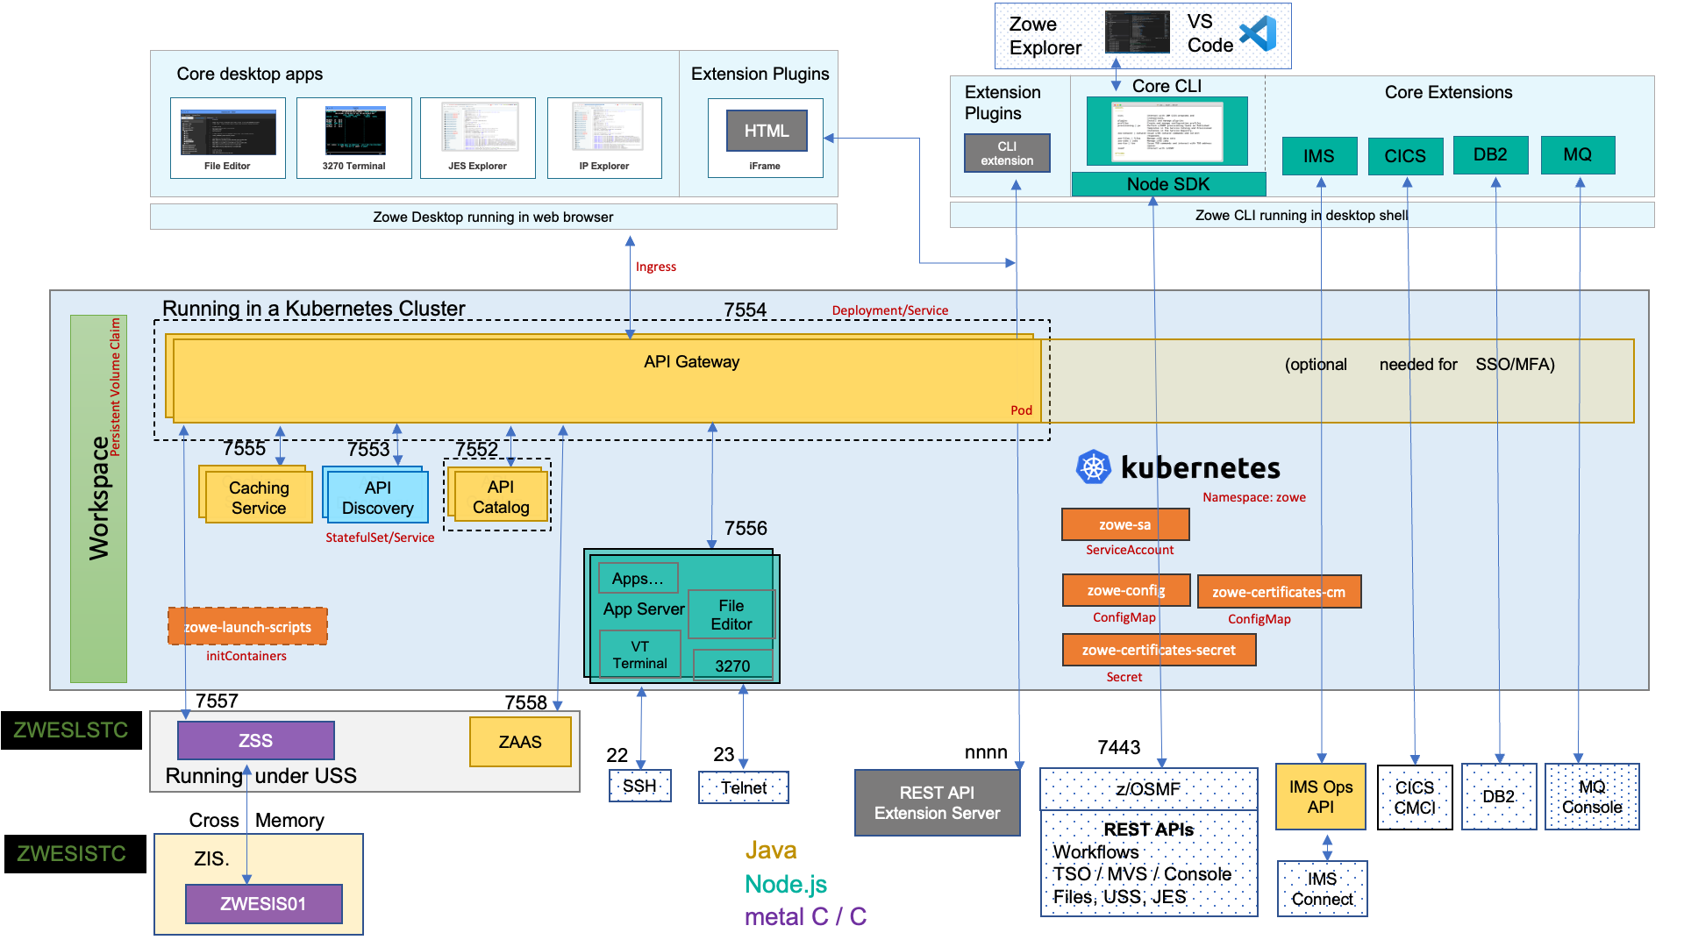Select the JES Explorer thumbnail
This screenshot has height=947, width=1684.
(x=478, y=139)
